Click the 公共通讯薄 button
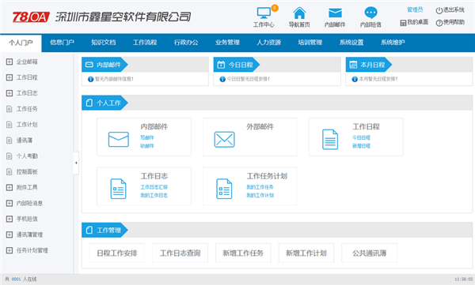This screenshot has height=285, width=475. 369,253
